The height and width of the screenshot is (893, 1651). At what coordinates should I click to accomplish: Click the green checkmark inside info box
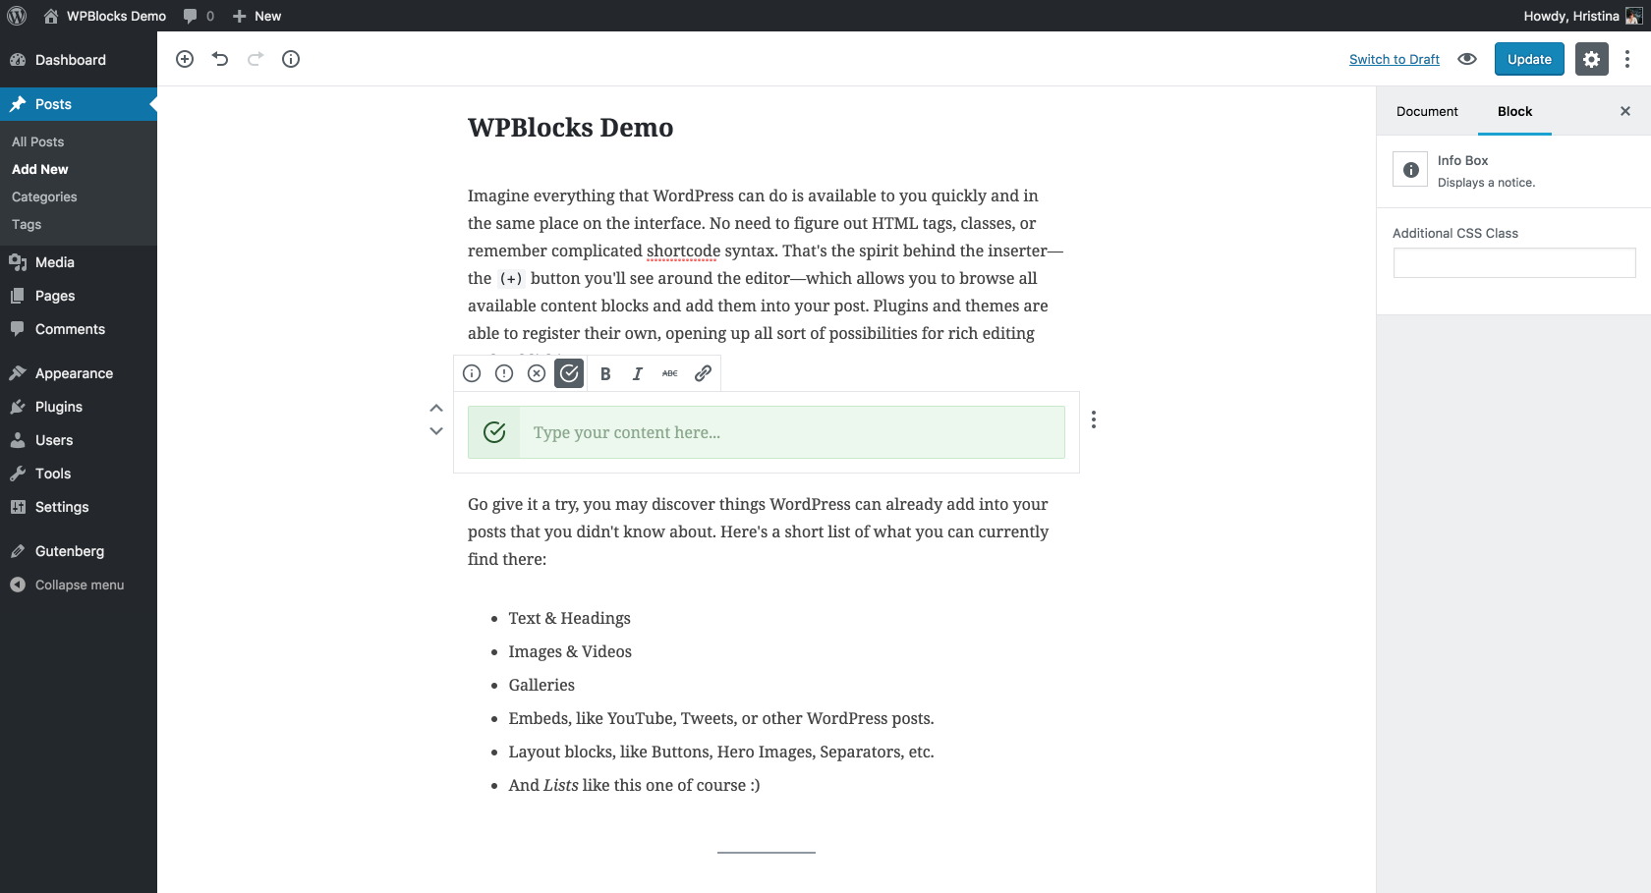[494, 432]
